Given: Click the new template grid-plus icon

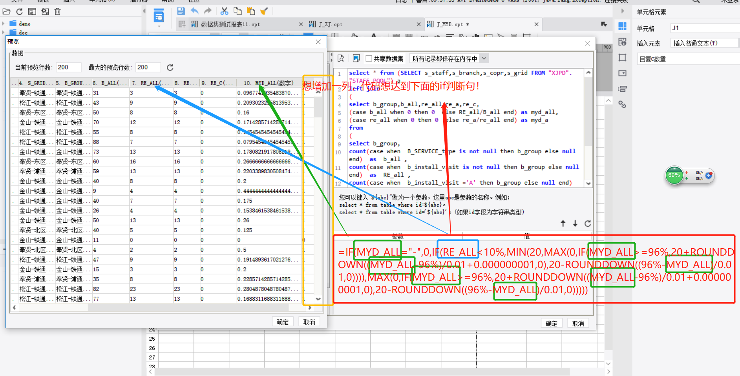Looking at the screenshot, I should pyautogui.click(x=182, y=24).
